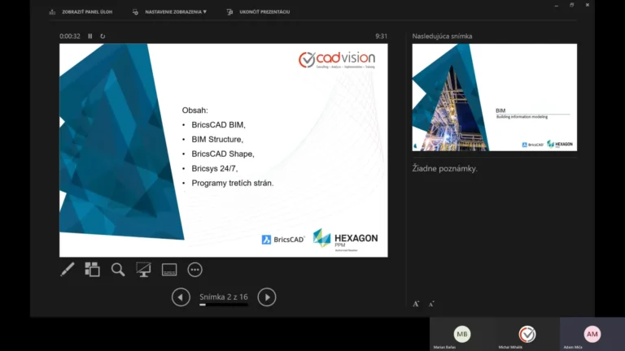Click the Žiadne poznámky notes text

click(x=444, y=168)
